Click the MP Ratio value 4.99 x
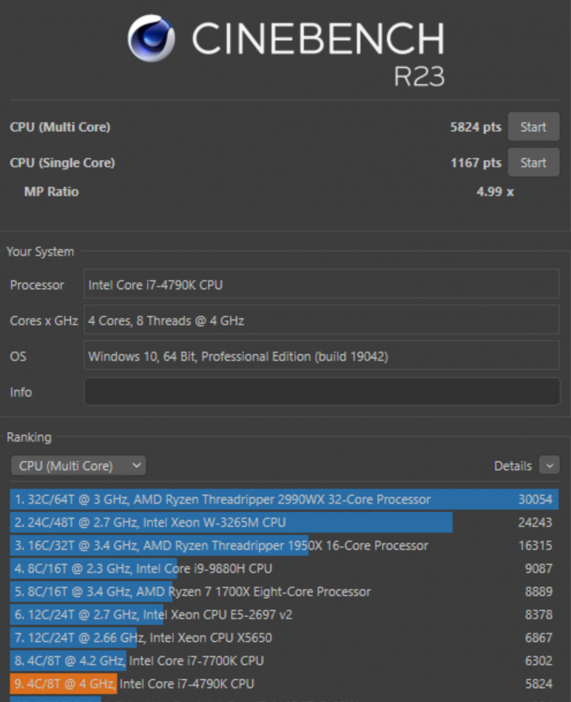Viewport: 571px width, 702px height. [495, 192]
